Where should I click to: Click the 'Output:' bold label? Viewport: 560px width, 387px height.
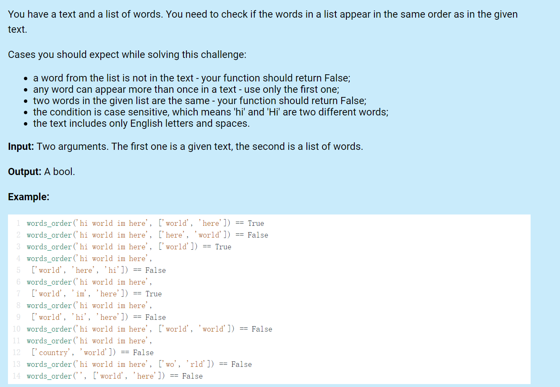click(x=25, y=172)
